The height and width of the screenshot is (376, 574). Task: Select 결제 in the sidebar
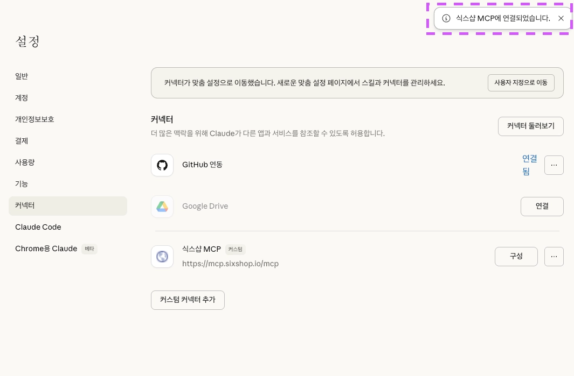coord(22,141)
